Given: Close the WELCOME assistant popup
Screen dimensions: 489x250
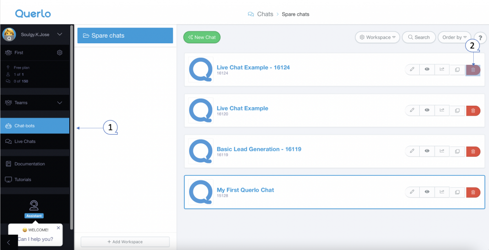Looking at the screenshot, I should [58, 228].
